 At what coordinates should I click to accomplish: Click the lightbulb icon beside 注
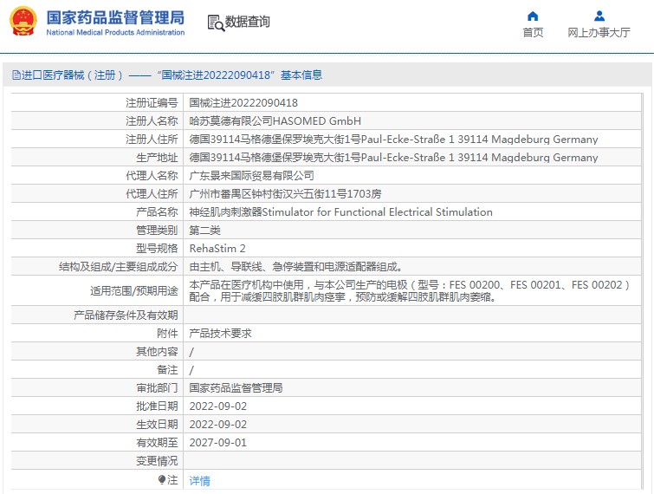click(162, 480)
